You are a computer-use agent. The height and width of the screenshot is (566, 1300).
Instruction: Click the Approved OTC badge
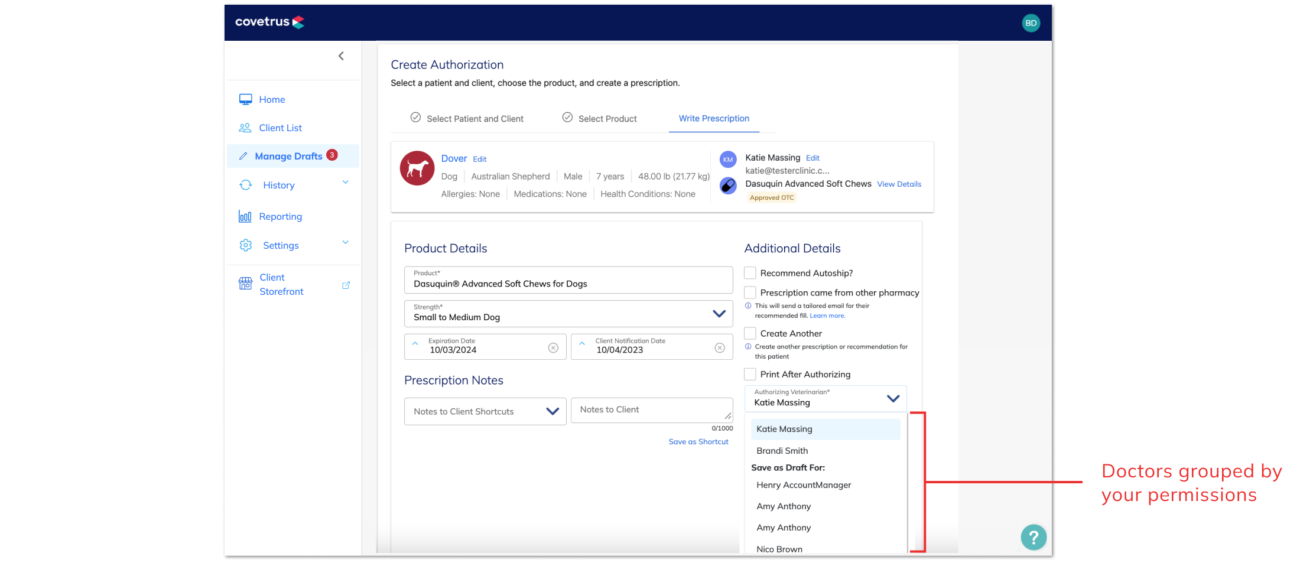pos(772,198)
